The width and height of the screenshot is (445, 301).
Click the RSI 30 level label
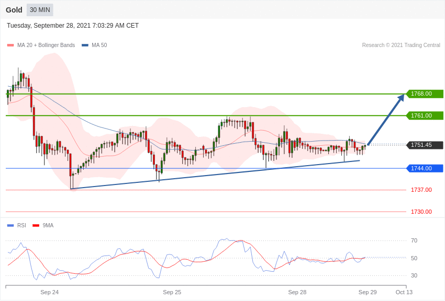pyautogui.click(x=414, y=275)
